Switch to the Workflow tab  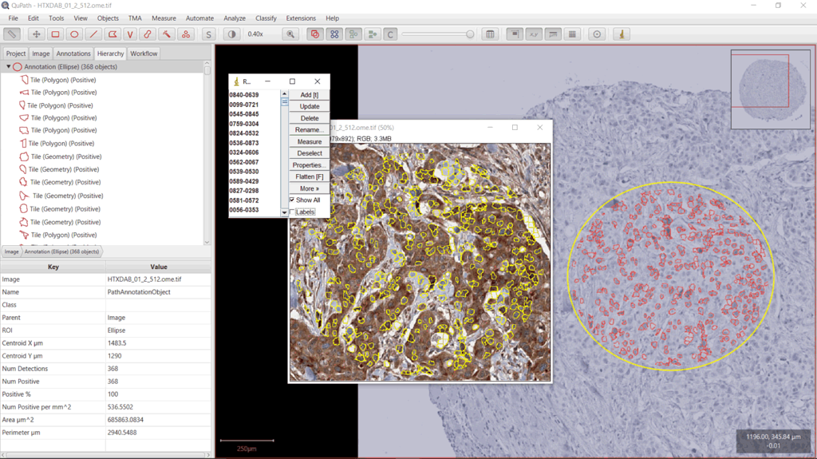coord(144,53)
